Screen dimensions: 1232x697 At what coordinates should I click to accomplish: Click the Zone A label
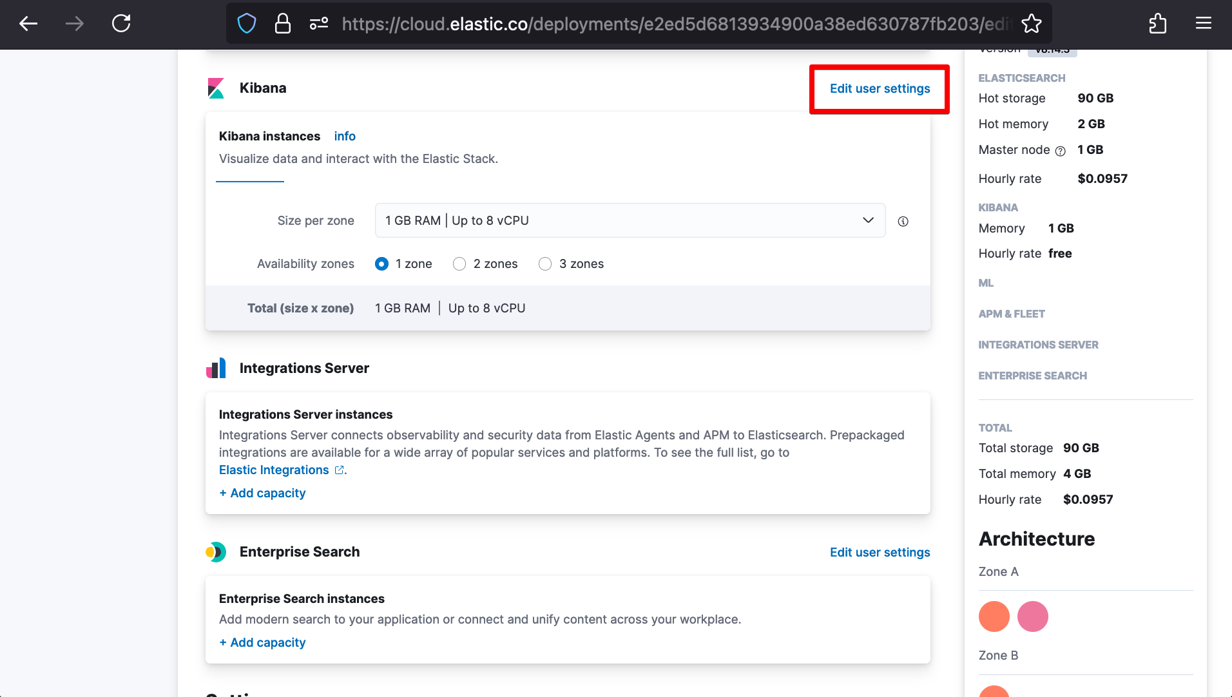[998, 572]
